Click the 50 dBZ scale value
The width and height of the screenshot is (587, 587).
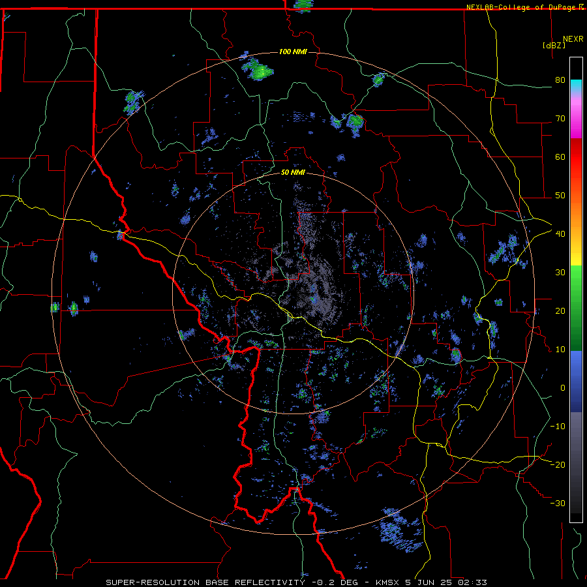560,196
